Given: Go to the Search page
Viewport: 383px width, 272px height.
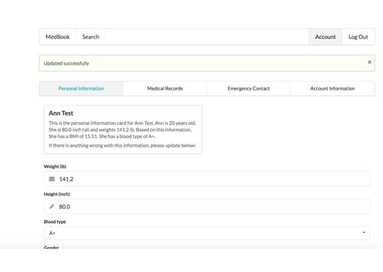Looking at the screenshot, I should [90, 37].
